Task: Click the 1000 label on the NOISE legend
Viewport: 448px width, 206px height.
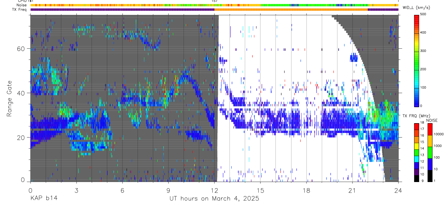Action: (438, 146)
